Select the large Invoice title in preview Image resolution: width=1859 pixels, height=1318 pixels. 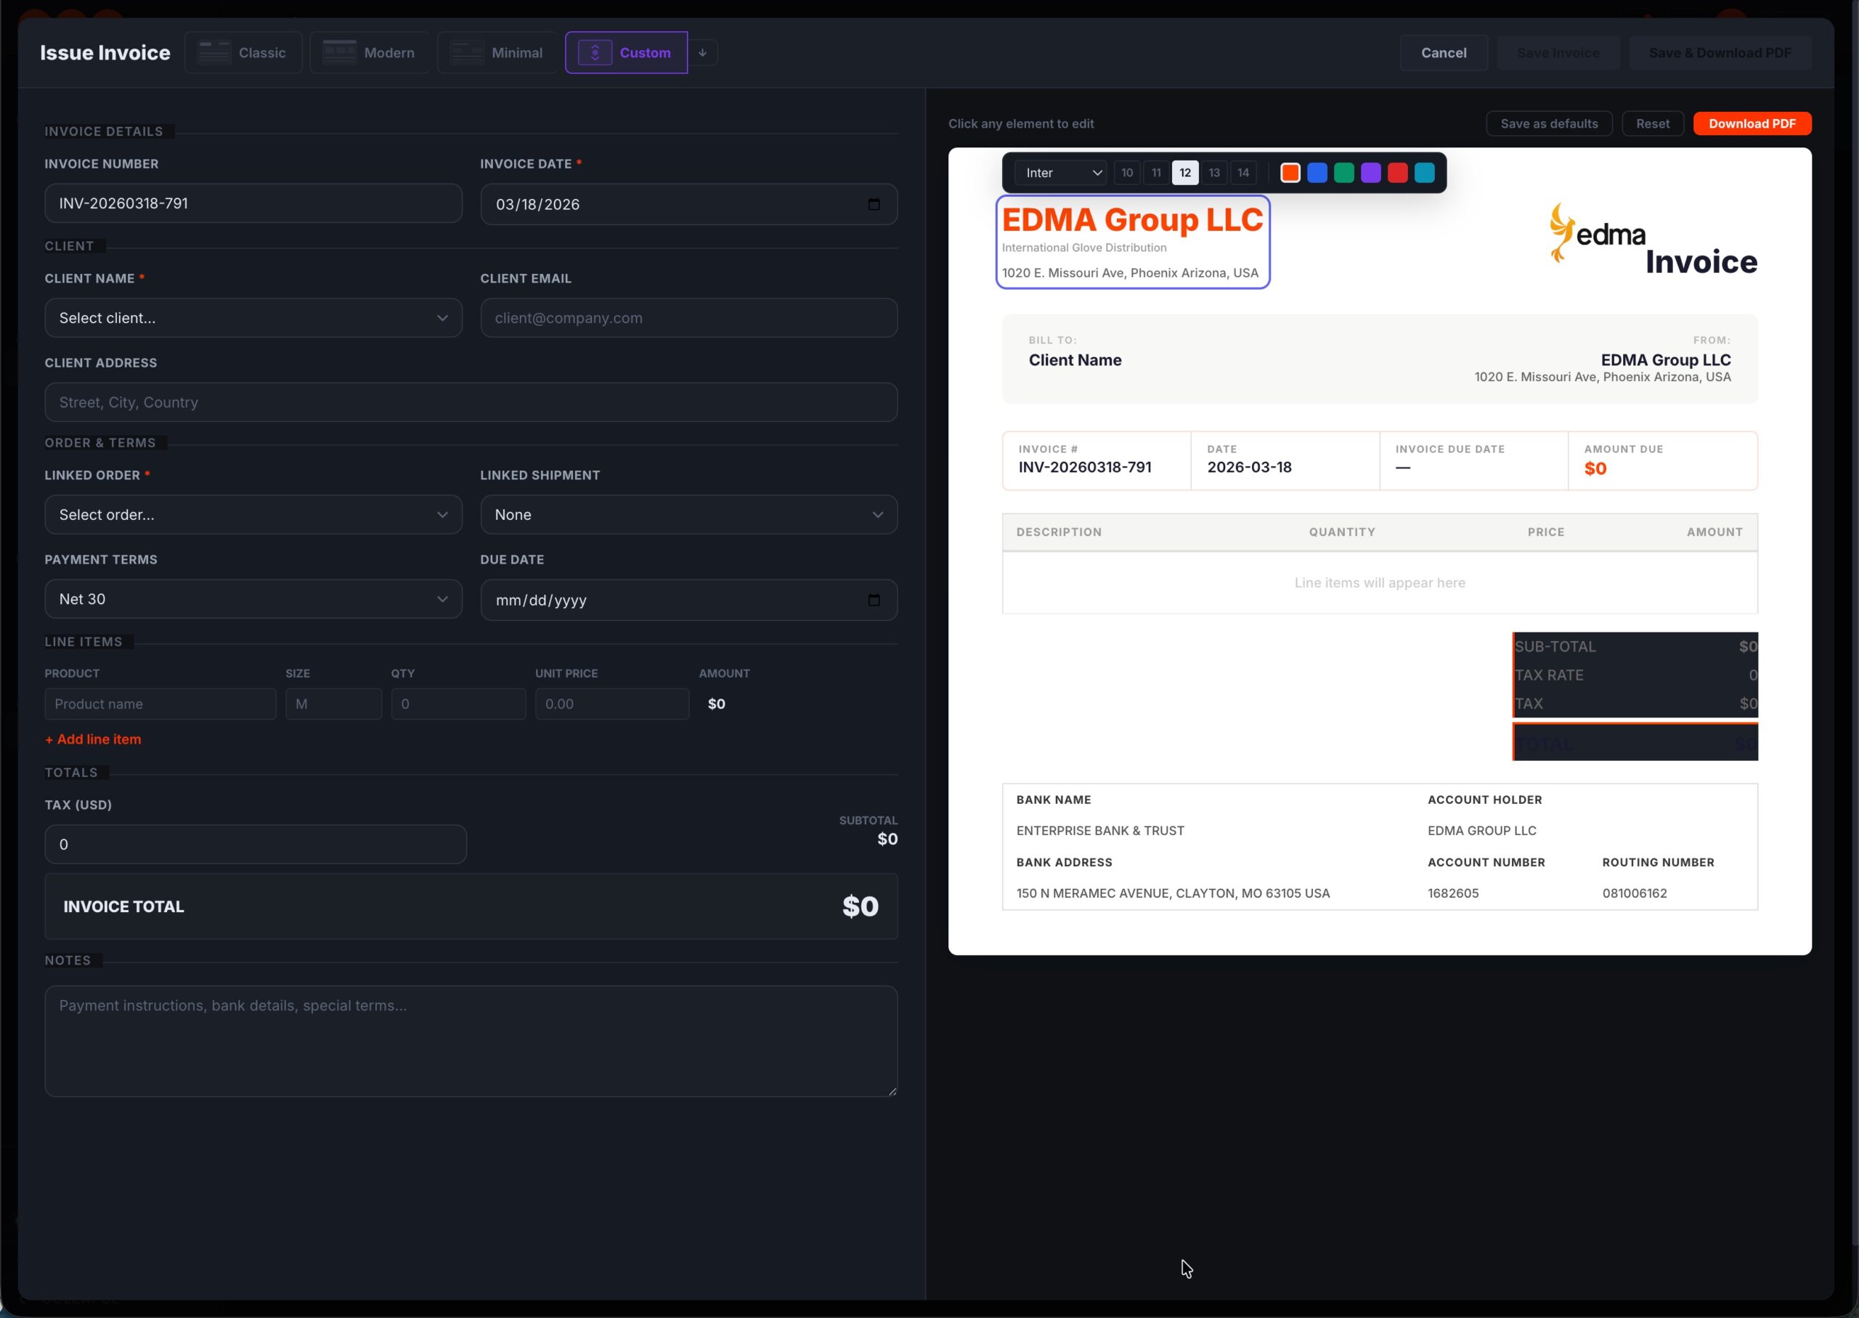[x=1701, y=261]
